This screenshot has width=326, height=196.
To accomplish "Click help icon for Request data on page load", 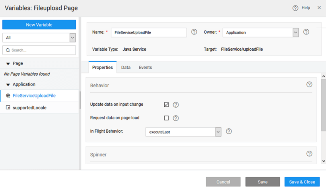I will (x=176, y=118).
